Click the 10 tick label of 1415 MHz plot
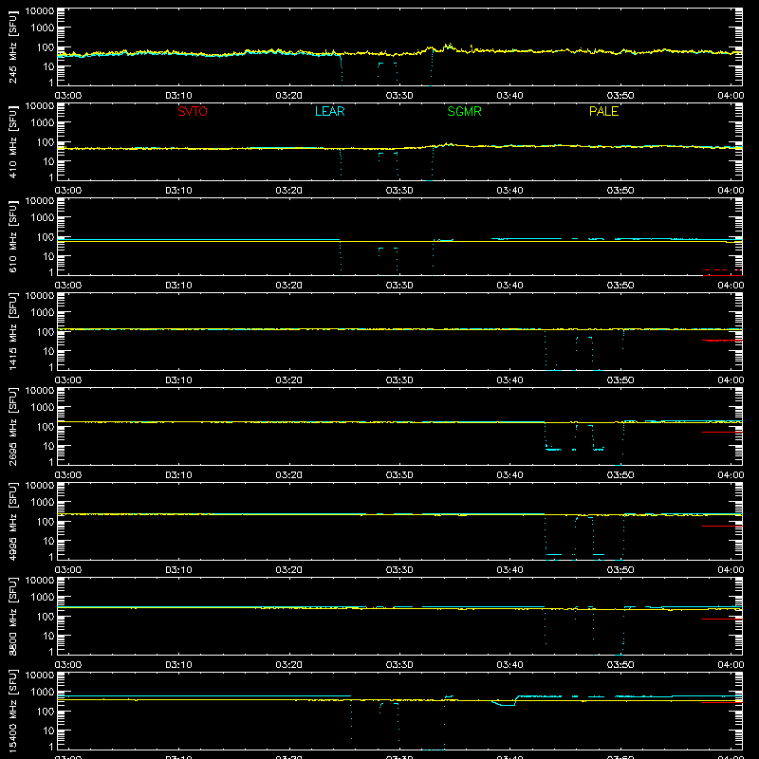The width and height of the screenshot is (759, 759). coord(48,351)
